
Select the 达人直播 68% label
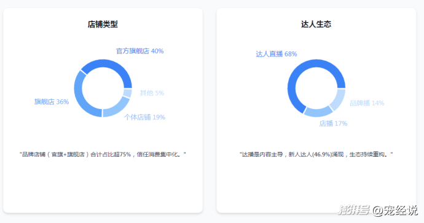coord(277,54)
